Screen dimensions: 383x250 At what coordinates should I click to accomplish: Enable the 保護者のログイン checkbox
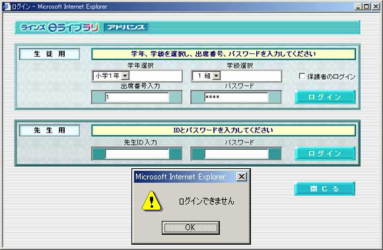pyautogui.click(x=302, y=77)
